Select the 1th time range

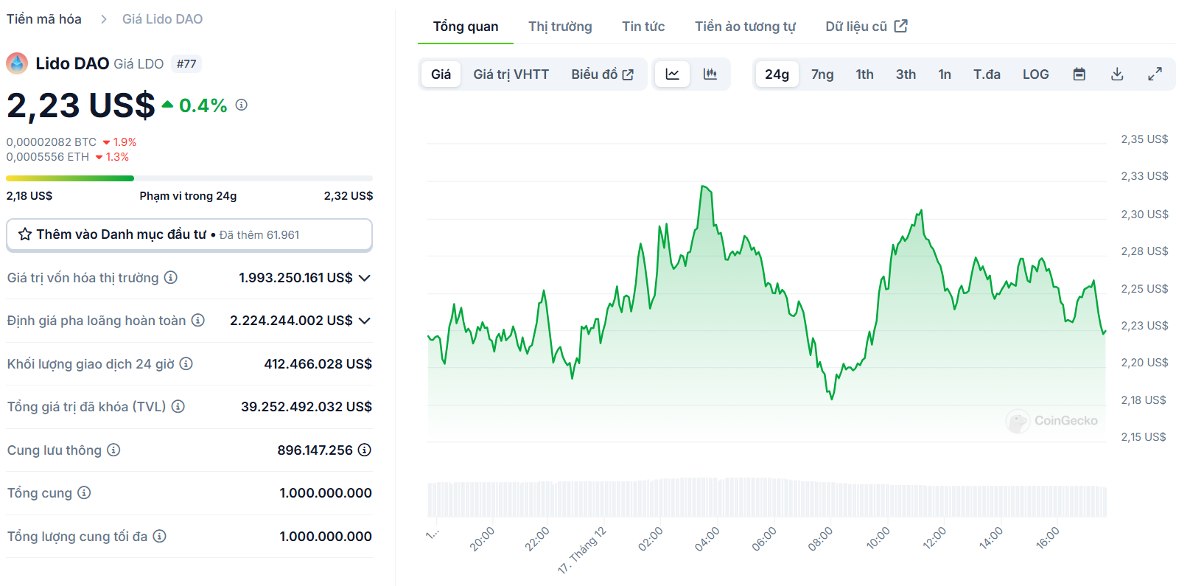(x=864, y=74)
